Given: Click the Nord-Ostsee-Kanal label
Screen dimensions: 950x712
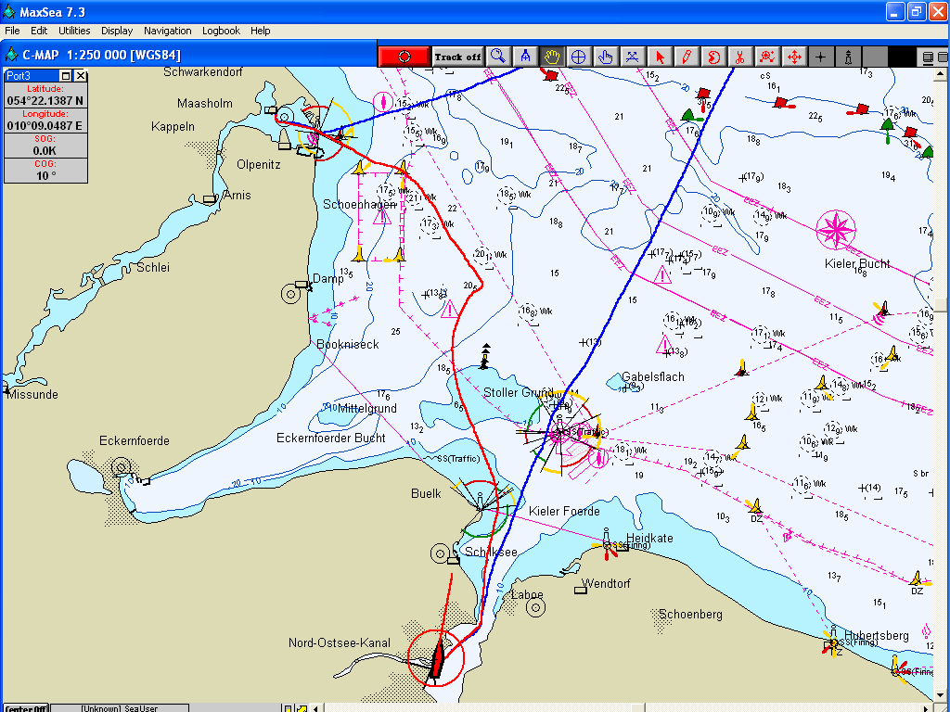Looking at the screenshot, I should point(340,643).
